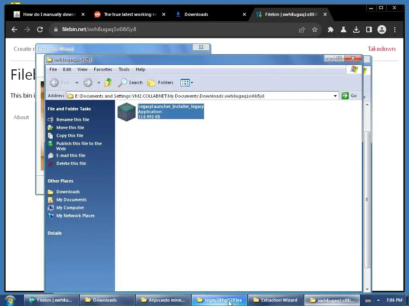
Task: Open the Help menu in Explorer
Action: 140,69
